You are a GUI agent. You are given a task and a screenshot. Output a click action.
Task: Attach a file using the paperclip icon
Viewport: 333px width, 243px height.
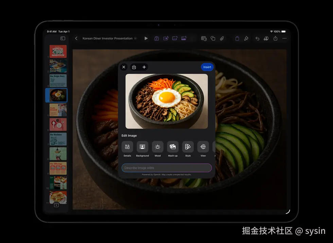[222, 38]
